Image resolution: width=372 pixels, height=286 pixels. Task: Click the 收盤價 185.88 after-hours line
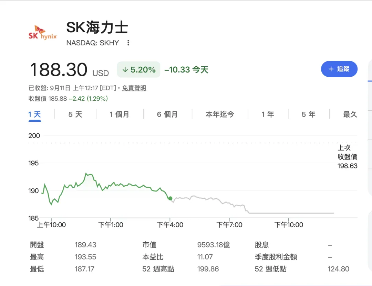coord(68,99)
